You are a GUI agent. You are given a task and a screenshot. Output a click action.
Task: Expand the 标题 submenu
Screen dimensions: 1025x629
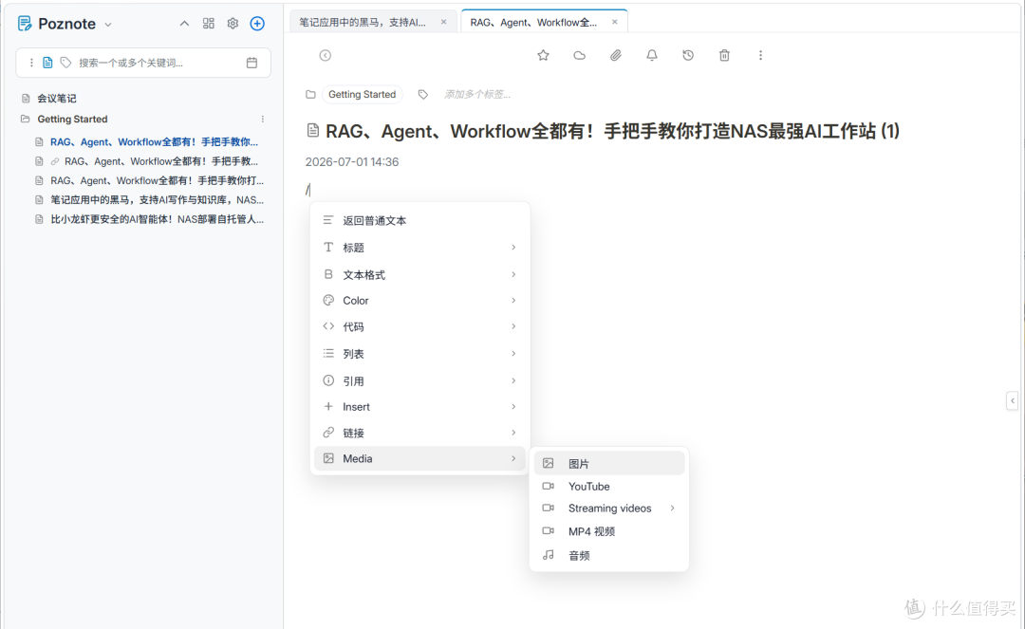pyautogui.click(x=419, y=248)
